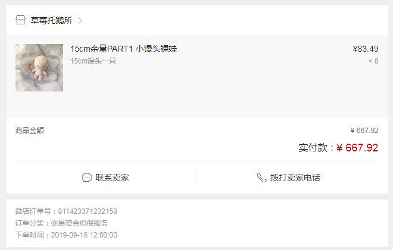Open the doll product thumbnail image
393x250 pixels.
pos(39,68)
